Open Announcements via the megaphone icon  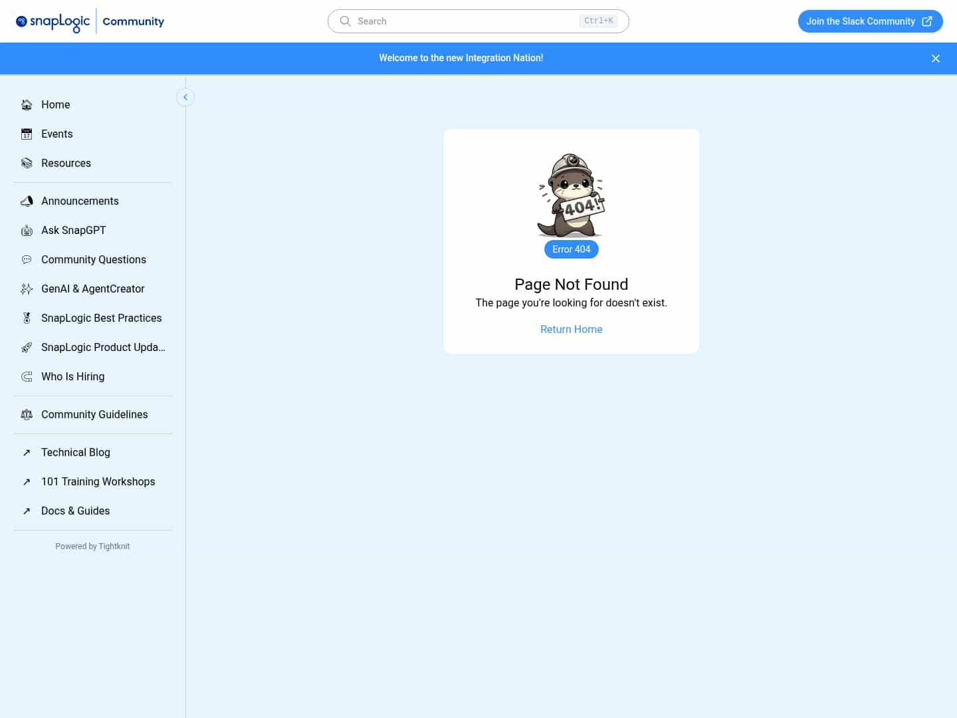[27, 201]
